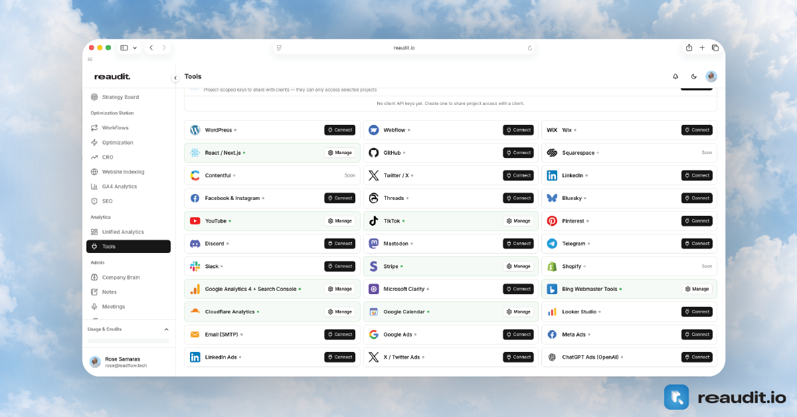Screen dimensions: 797x417
Task: Connect the GitHub integration
Action: [x=518, y=153]
